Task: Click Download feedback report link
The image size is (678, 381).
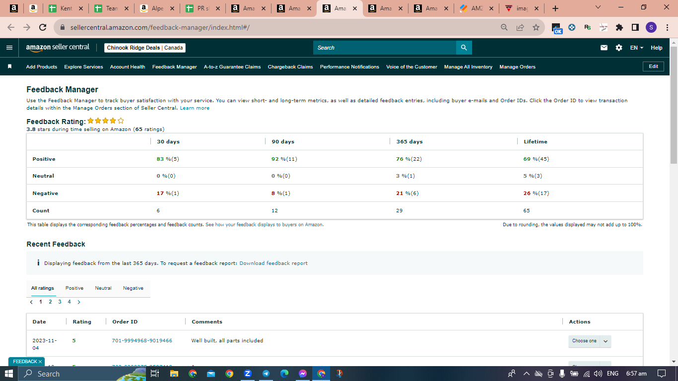Action: click(x=273, y=263)
